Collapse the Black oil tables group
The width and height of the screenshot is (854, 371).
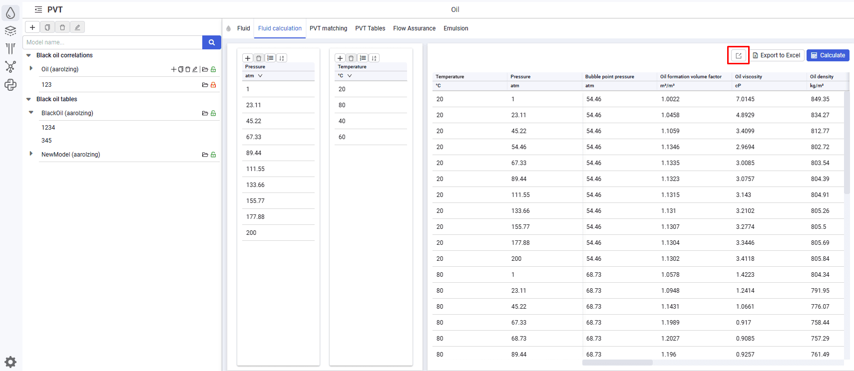tap(28, 99)
